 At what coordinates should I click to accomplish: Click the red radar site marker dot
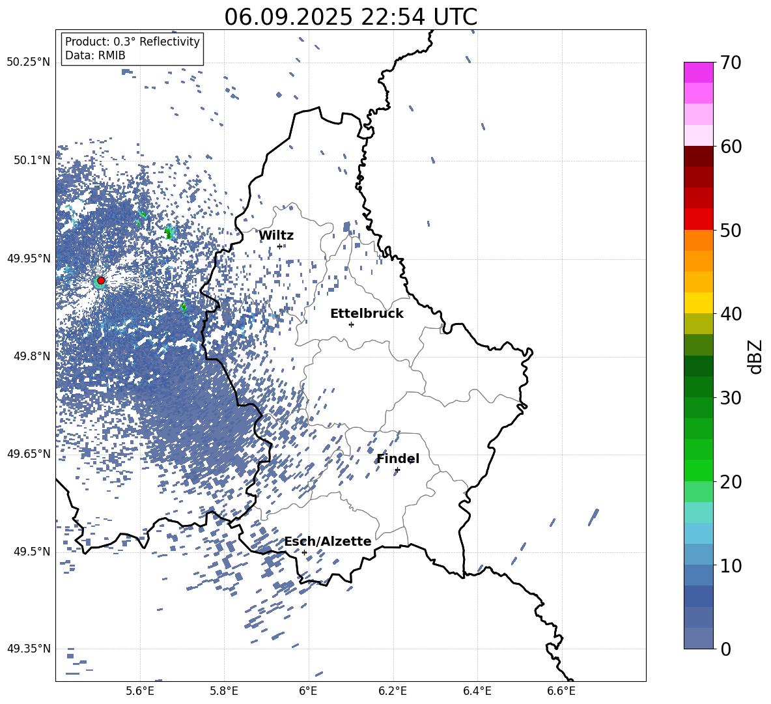click(101, 281)
